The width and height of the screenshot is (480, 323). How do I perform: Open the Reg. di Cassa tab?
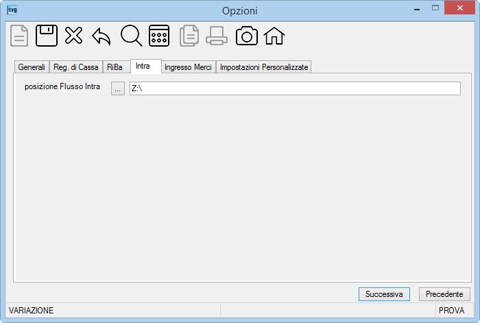click(x=76, y=67)
